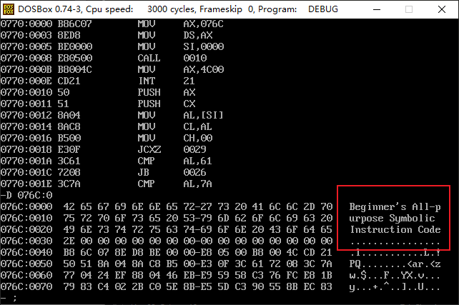Select the CALL 0010 instruction
Screen dimensions: 459x305
tap(104, 58)
